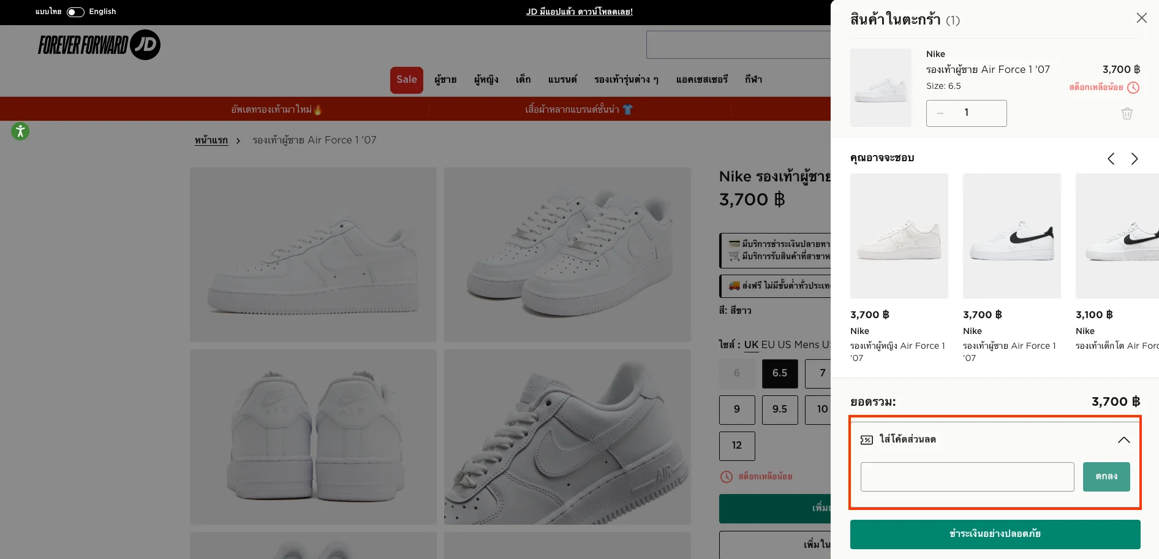Show previous recommended products

[1111, 159]
